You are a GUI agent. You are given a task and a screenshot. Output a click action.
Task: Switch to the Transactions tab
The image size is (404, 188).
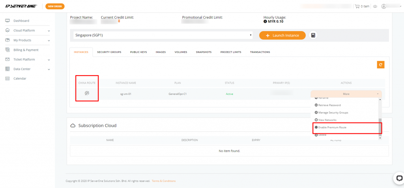coord(260,52)
